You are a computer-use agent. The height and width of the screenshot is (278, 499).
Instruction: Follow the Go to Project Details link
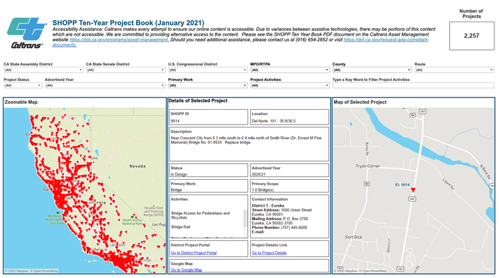click(x=269, y=253)
